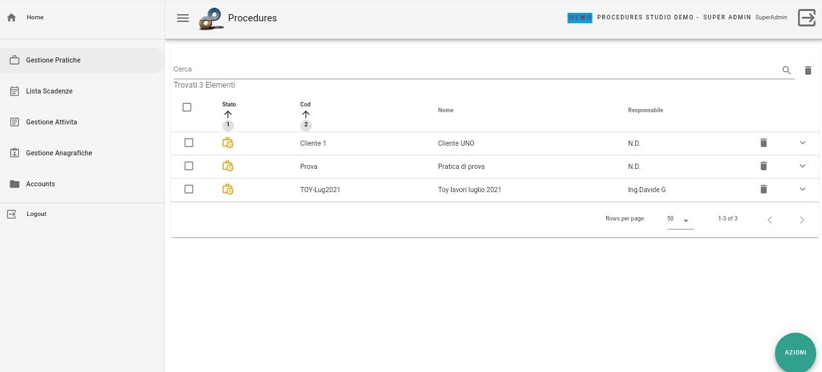The width and height of the screenshot is (822, 372).
Task: Open Lista Scadenze menu item
Action: [x=82, y=91]
